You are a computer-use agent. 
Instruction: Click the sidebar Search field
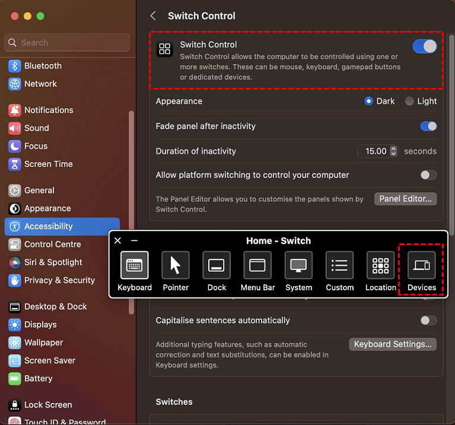pyautogui.click(x=67, y=43)
